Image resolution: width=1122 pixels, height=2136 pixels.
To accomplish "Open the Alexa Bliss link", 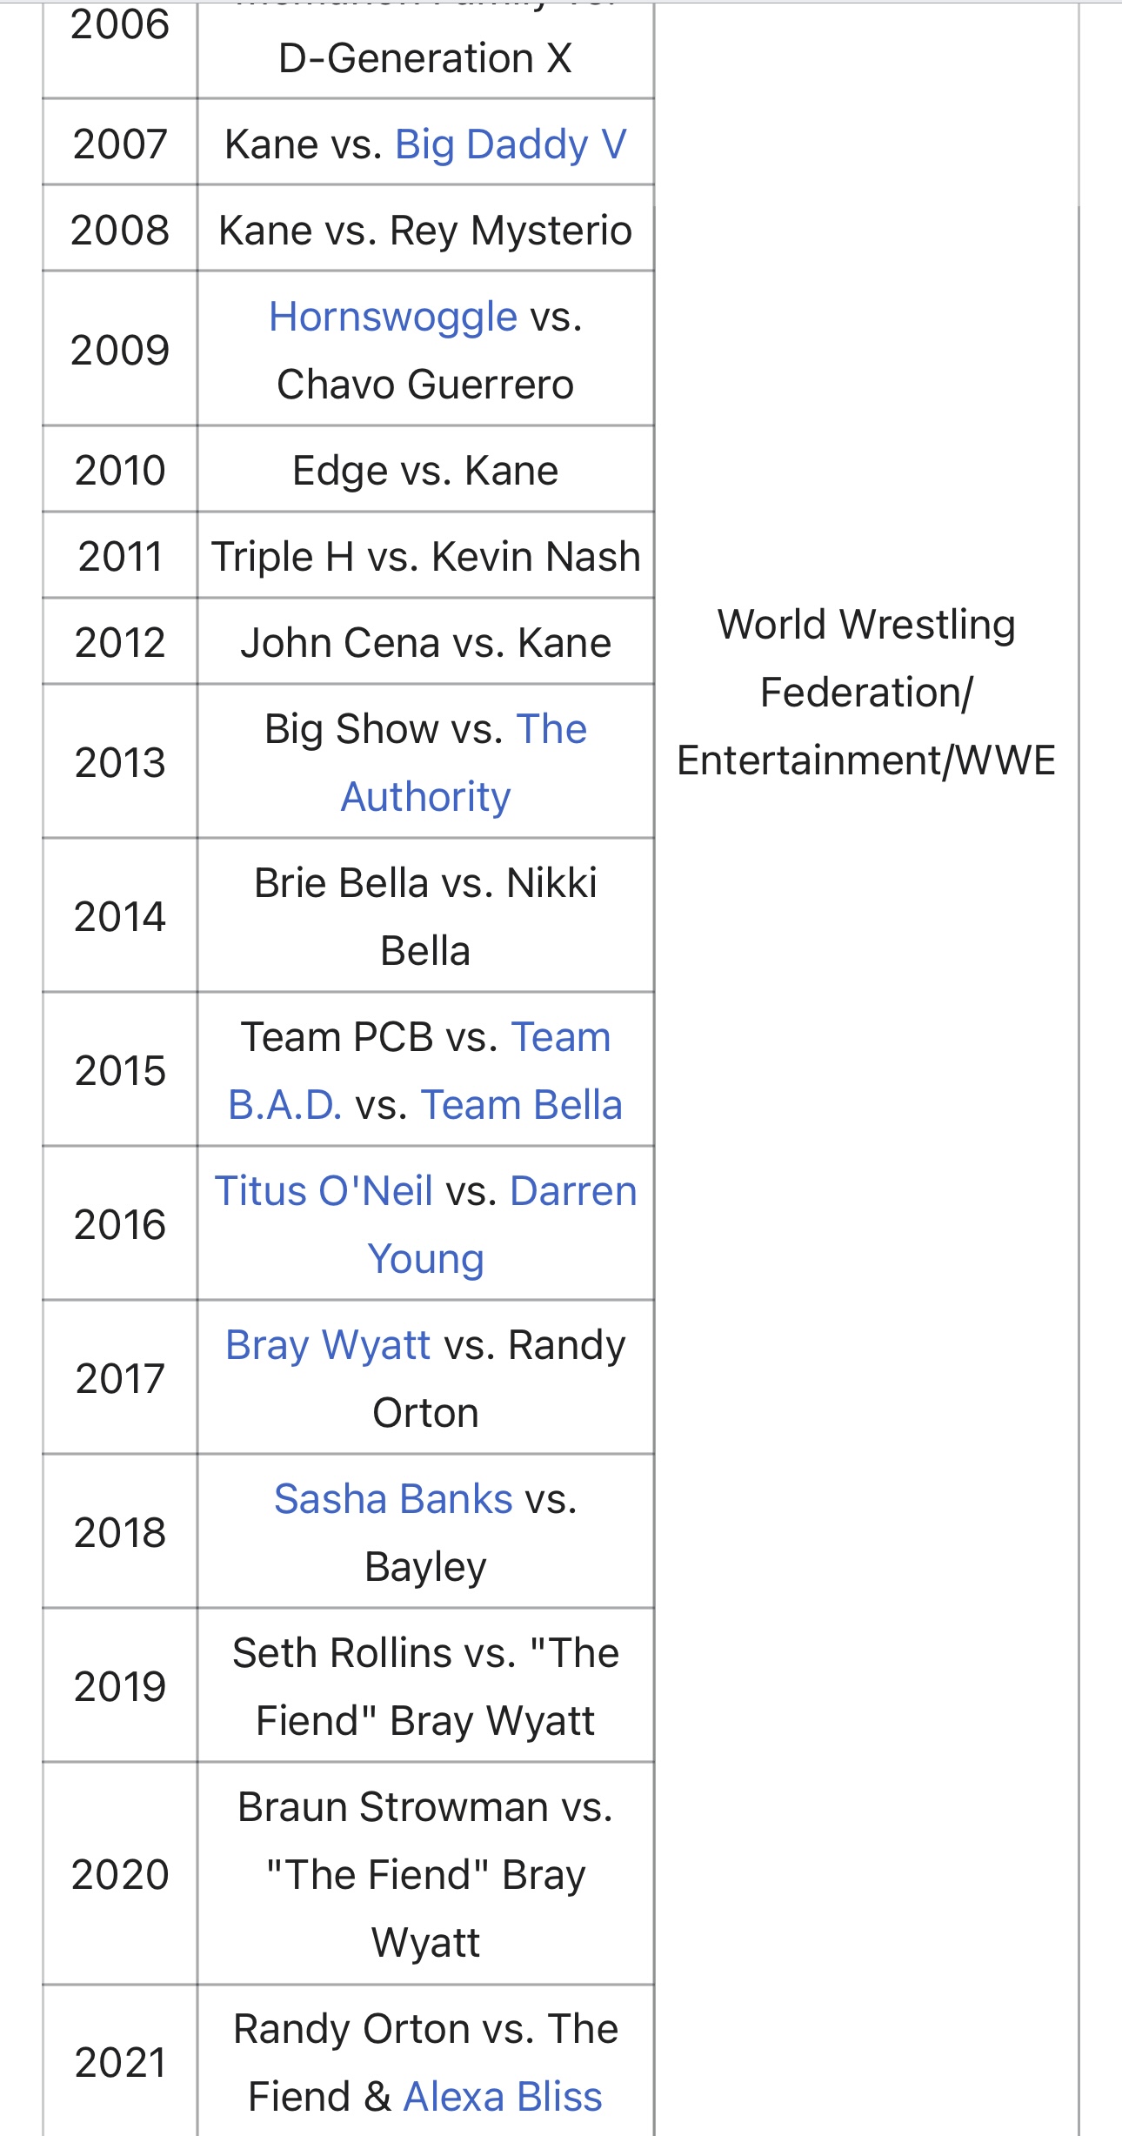I will coord(503,2097).
